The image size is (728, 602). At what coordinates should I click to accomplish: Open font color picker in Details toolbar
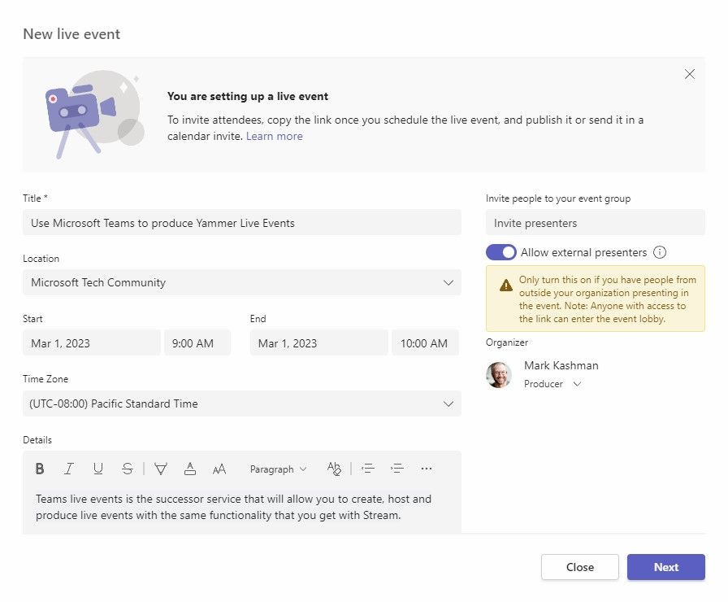(190, 469)
